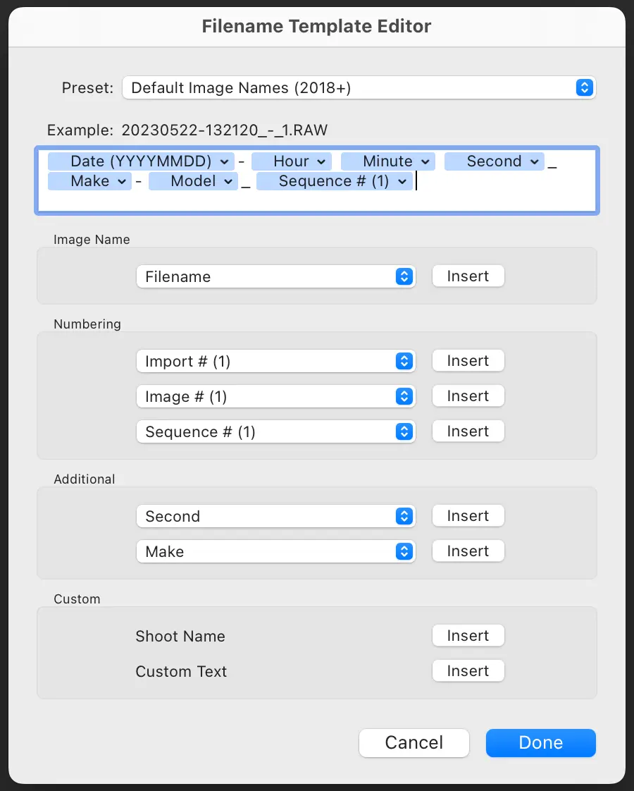Cancel the filename template editing
The width and height of the screenshot is (634, 791).
(414, 742)
